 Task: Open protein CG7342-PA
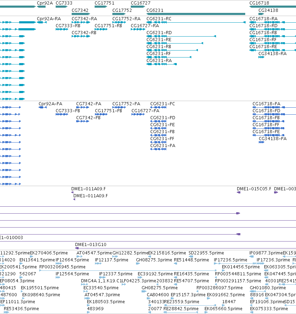(x=89, y=104)
